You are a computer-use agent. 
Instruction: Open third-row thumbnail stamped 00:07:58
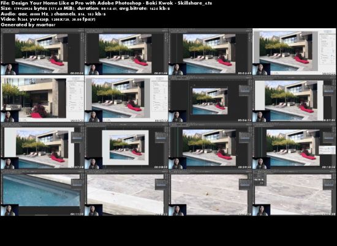[42, 146]
